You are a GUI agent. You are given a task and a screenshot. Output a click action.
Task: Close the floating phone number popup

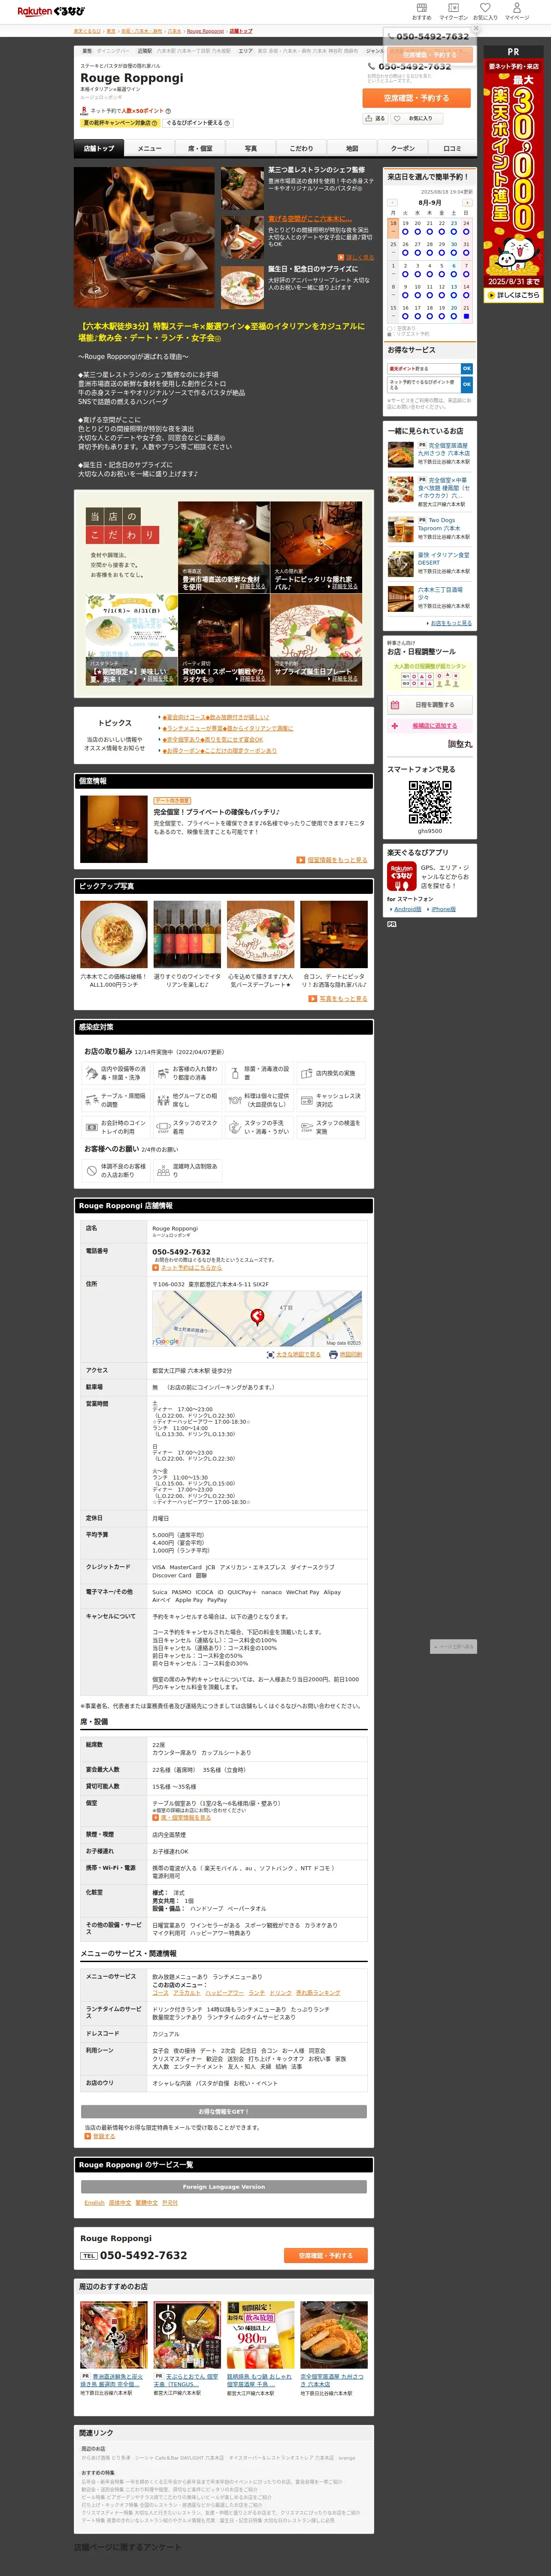(475, 29)
